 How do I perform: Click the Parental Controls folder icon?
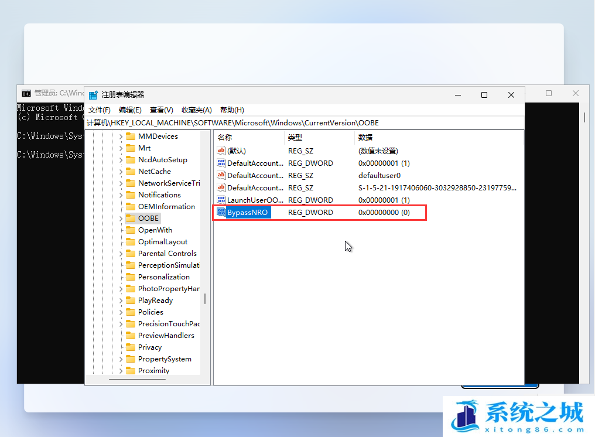point(131,254)
